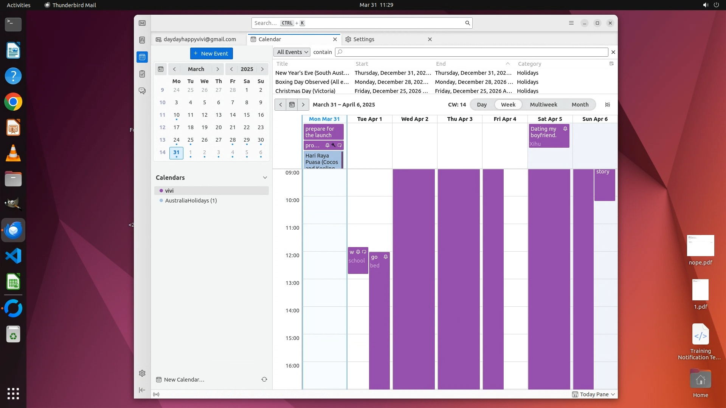
Task: Click the go-to-today icon in the week navigation
Action: (x=292, y=105)
